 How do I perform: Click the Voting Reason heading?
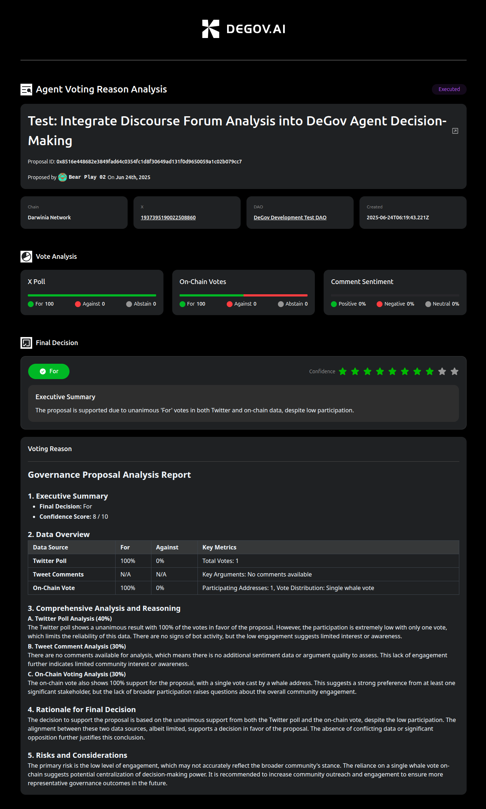pyautogui.click(x=50, y=449)
